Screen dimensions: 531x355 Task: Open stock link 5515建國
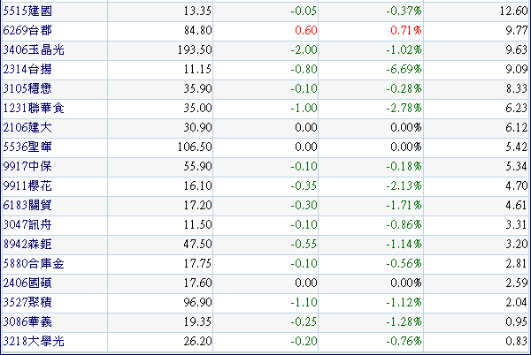(27, 11)
